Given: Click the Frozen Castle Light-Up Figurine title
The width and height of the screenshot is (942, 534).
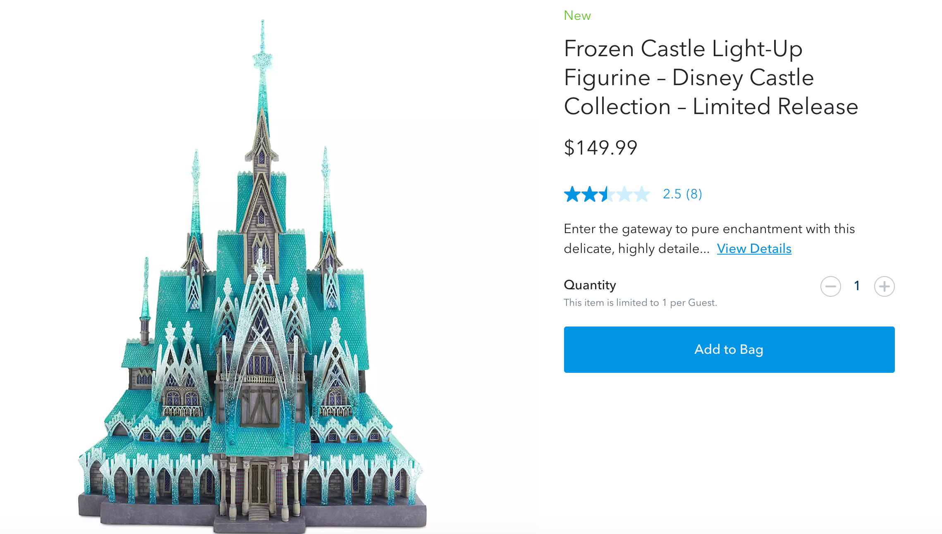Looking at the screenshot, I should pos(710,77).
